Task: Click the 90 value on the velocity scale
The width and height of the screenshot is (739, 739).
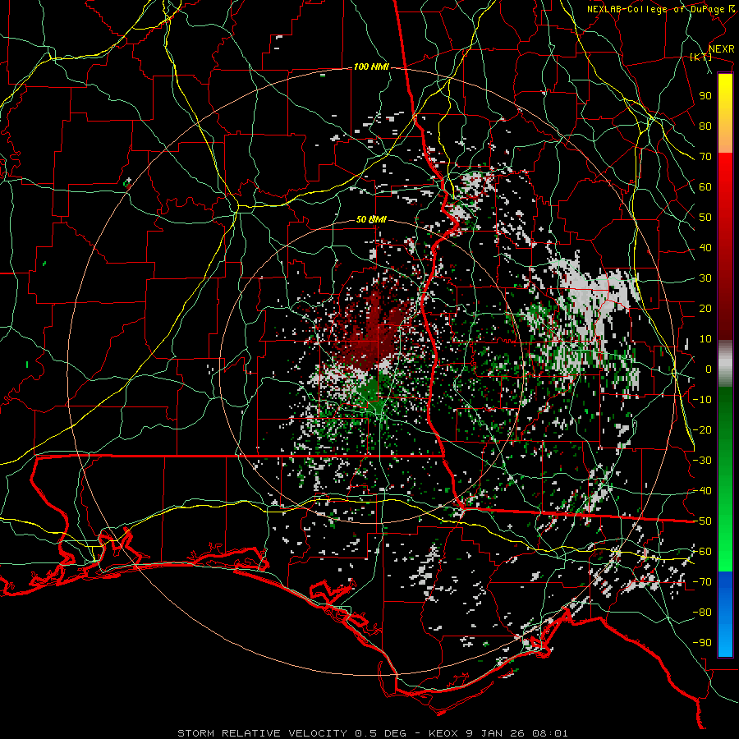Action: click(705, 96)
